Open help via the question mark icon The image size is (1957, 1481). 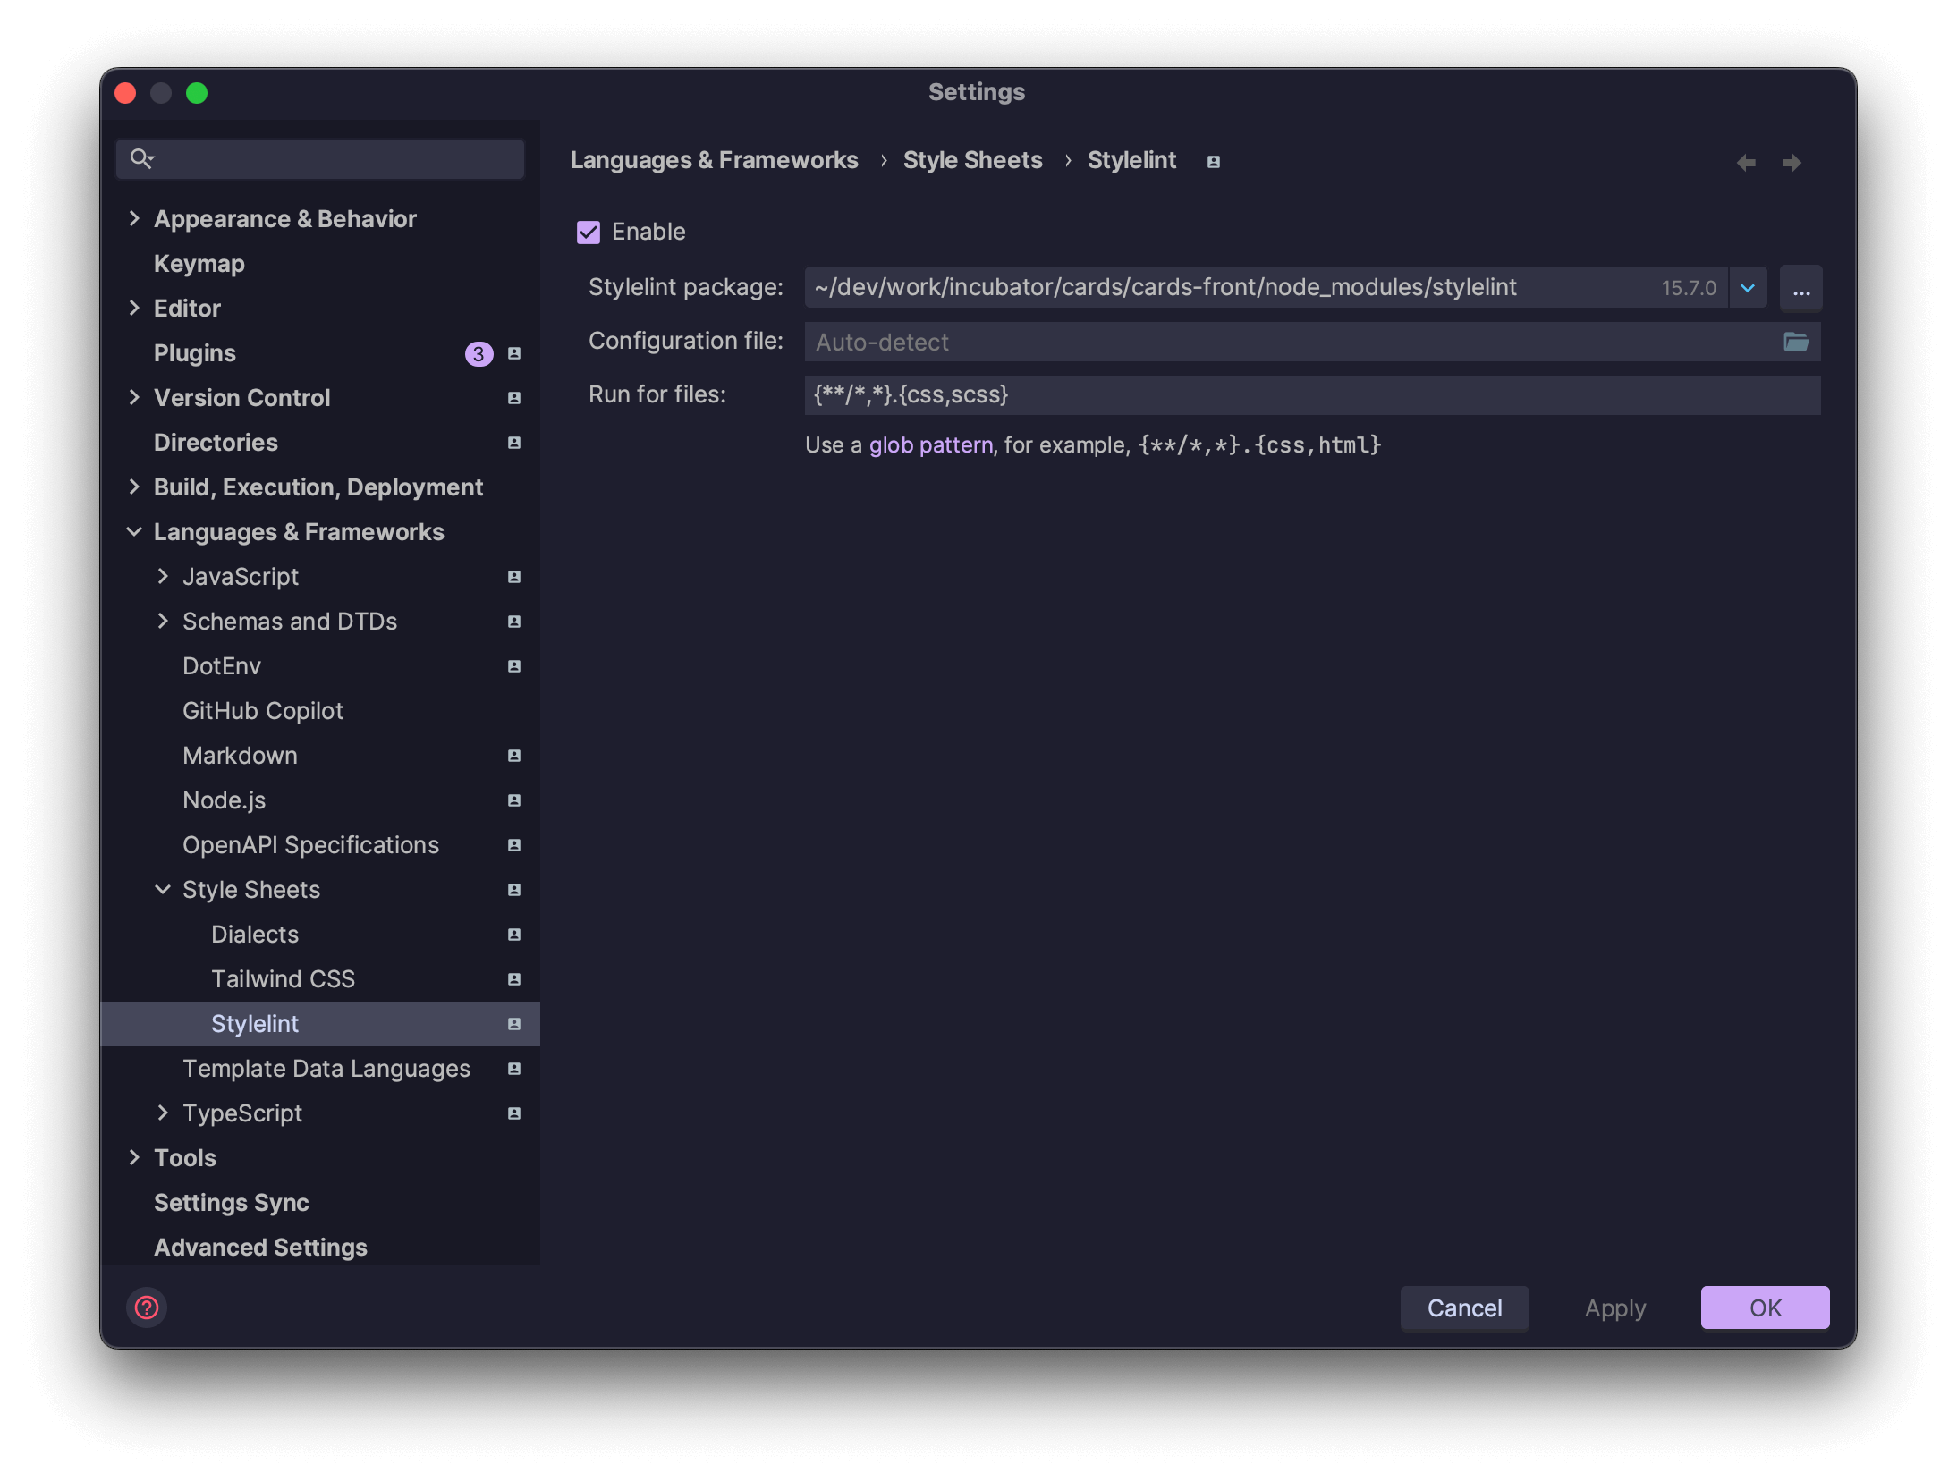(147, 1308)
